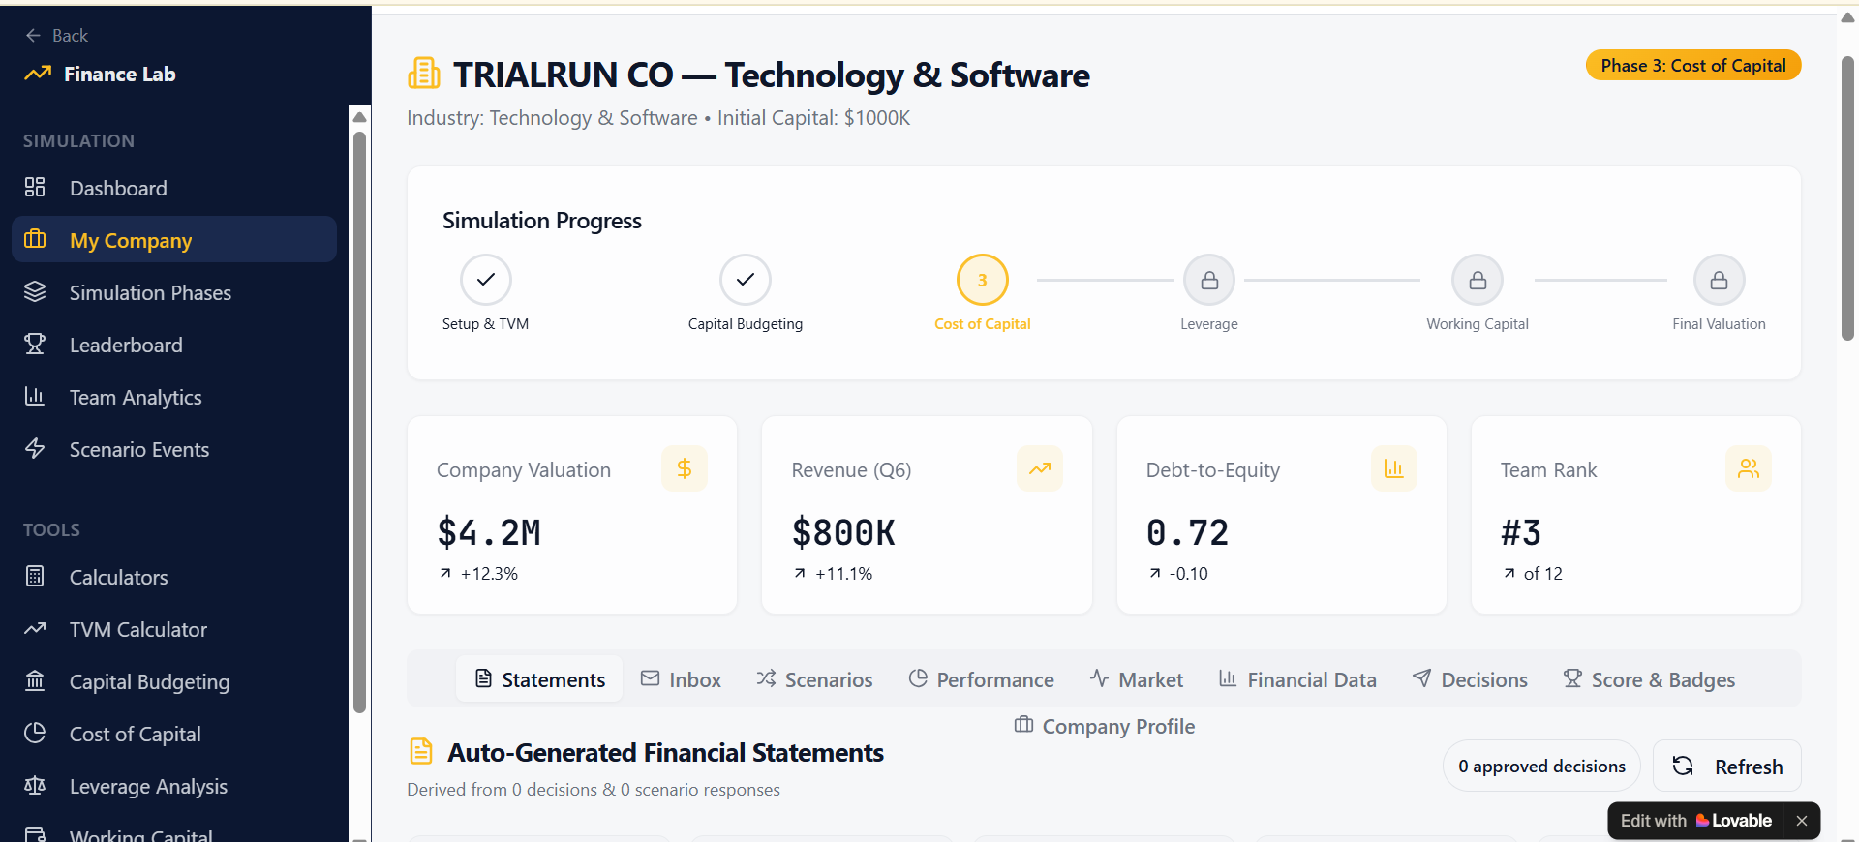Click the Leaderboard trophy icon

[35, 345]
